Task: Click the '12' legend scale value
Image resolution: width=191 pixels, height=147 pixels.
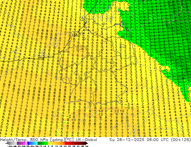Action: point(56,146)
